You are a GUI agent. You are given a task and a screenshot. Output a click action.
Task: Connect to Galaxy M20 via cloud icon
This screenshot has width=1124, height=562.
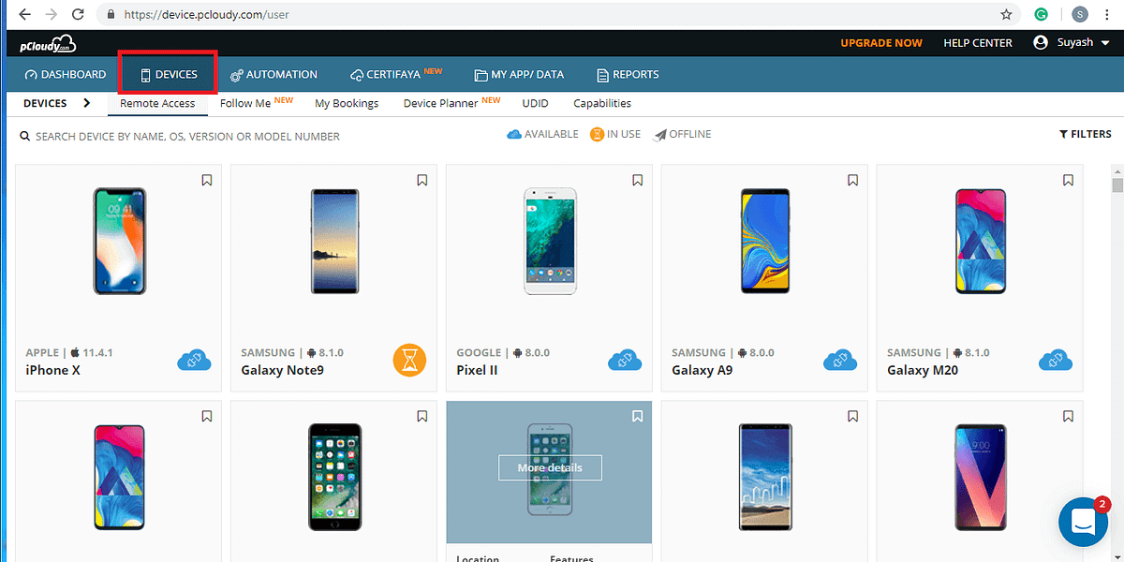click(1056, 361)
